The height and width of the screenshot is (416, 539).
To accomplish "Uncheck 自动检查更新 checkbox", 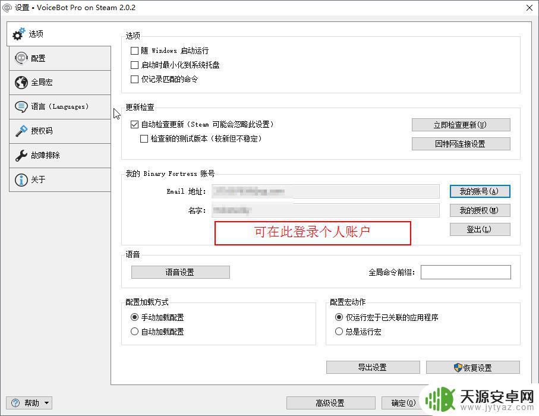I will 134,124.
